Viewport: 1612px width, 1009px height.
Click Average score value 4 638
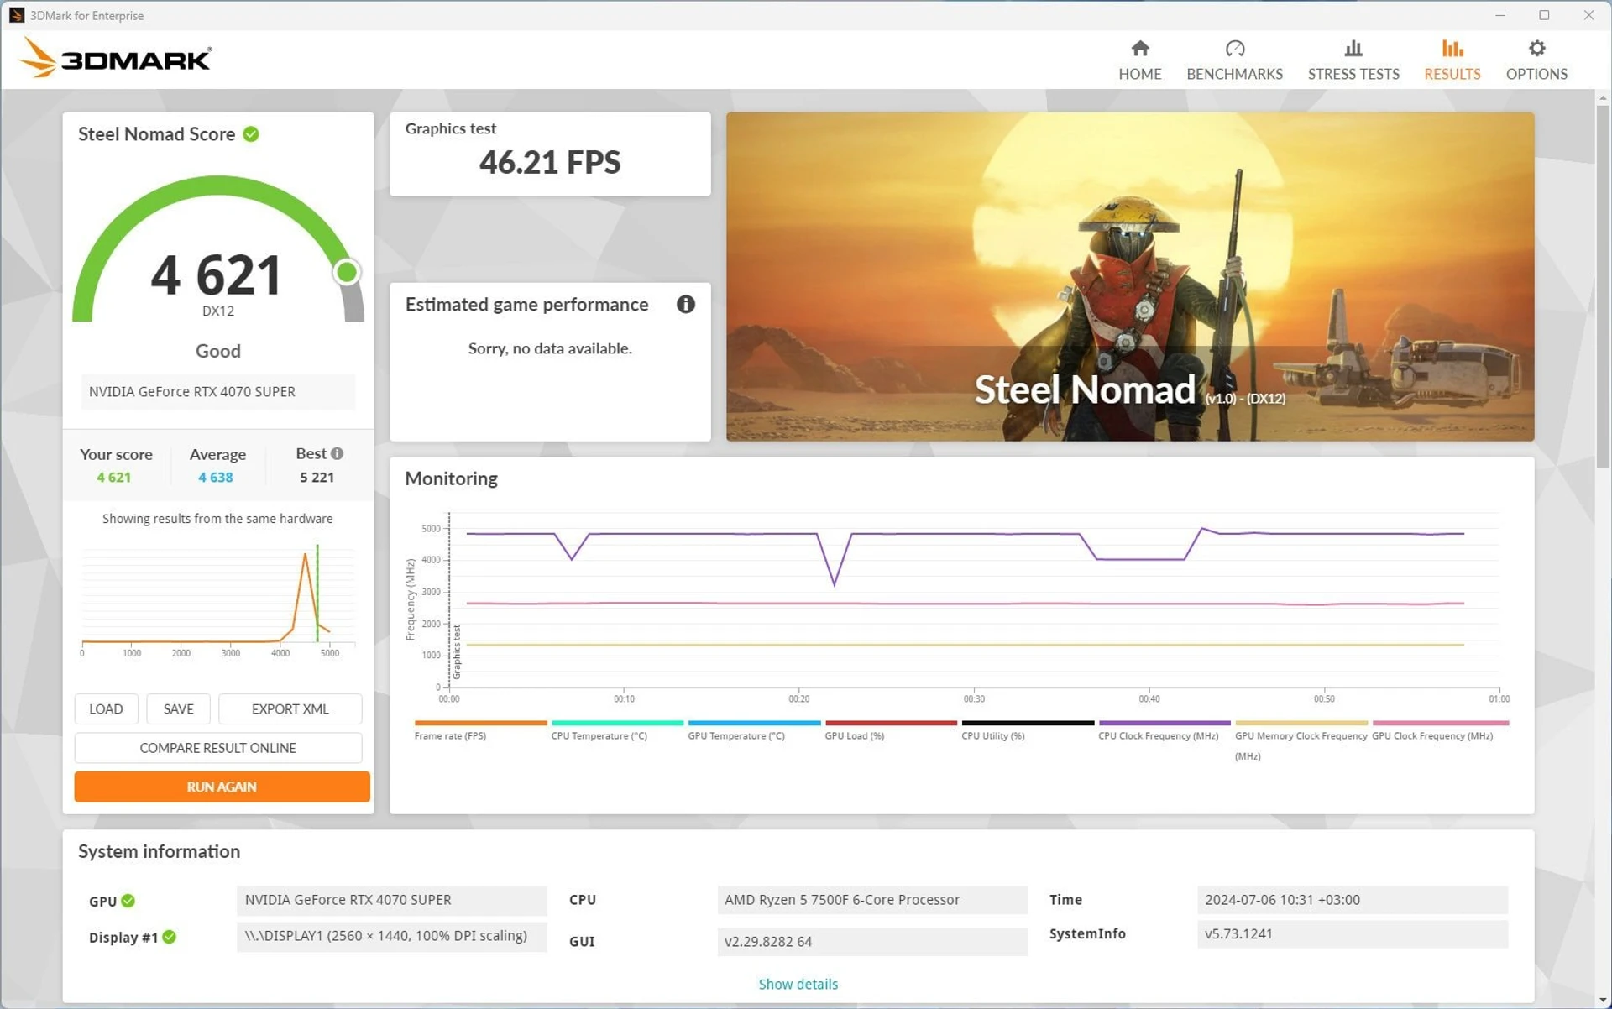[x=216, y=477]
